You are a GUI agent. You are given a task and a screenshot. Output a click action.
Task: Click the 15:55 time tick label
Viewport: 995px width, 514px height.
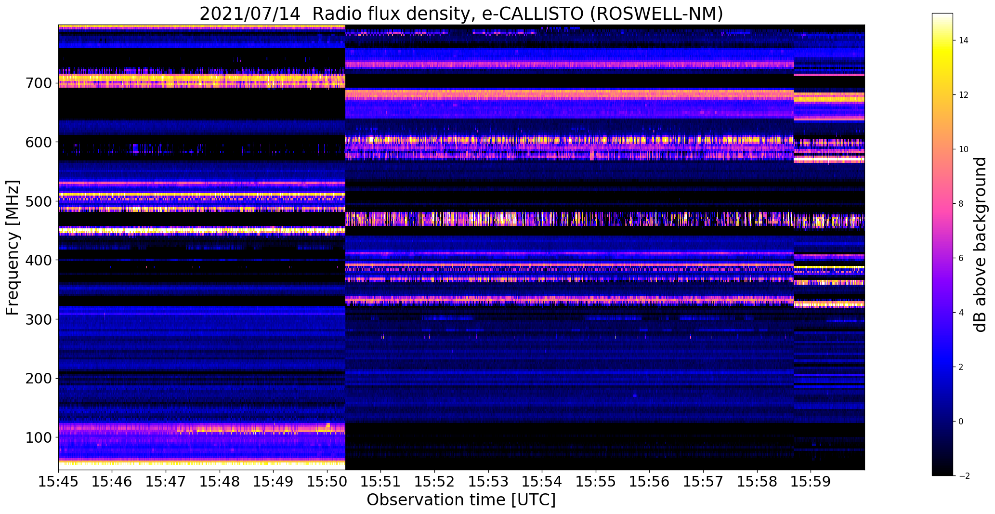coord(596,482)
